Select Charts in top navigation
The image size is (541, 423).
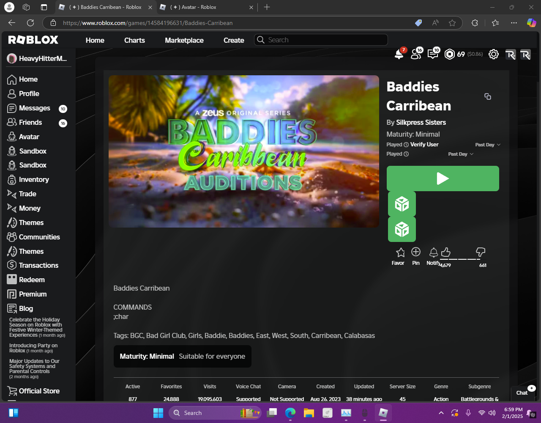click(x=134, y=41)
